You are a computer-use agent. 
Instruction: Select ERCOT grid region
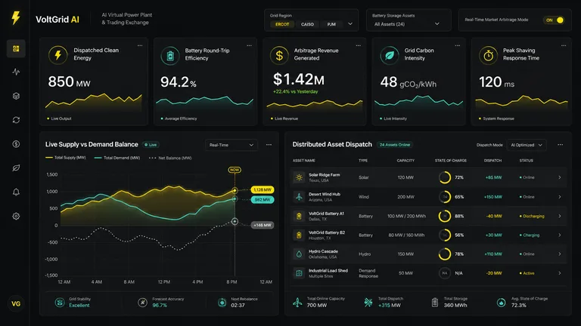click(x=282, y=24)
